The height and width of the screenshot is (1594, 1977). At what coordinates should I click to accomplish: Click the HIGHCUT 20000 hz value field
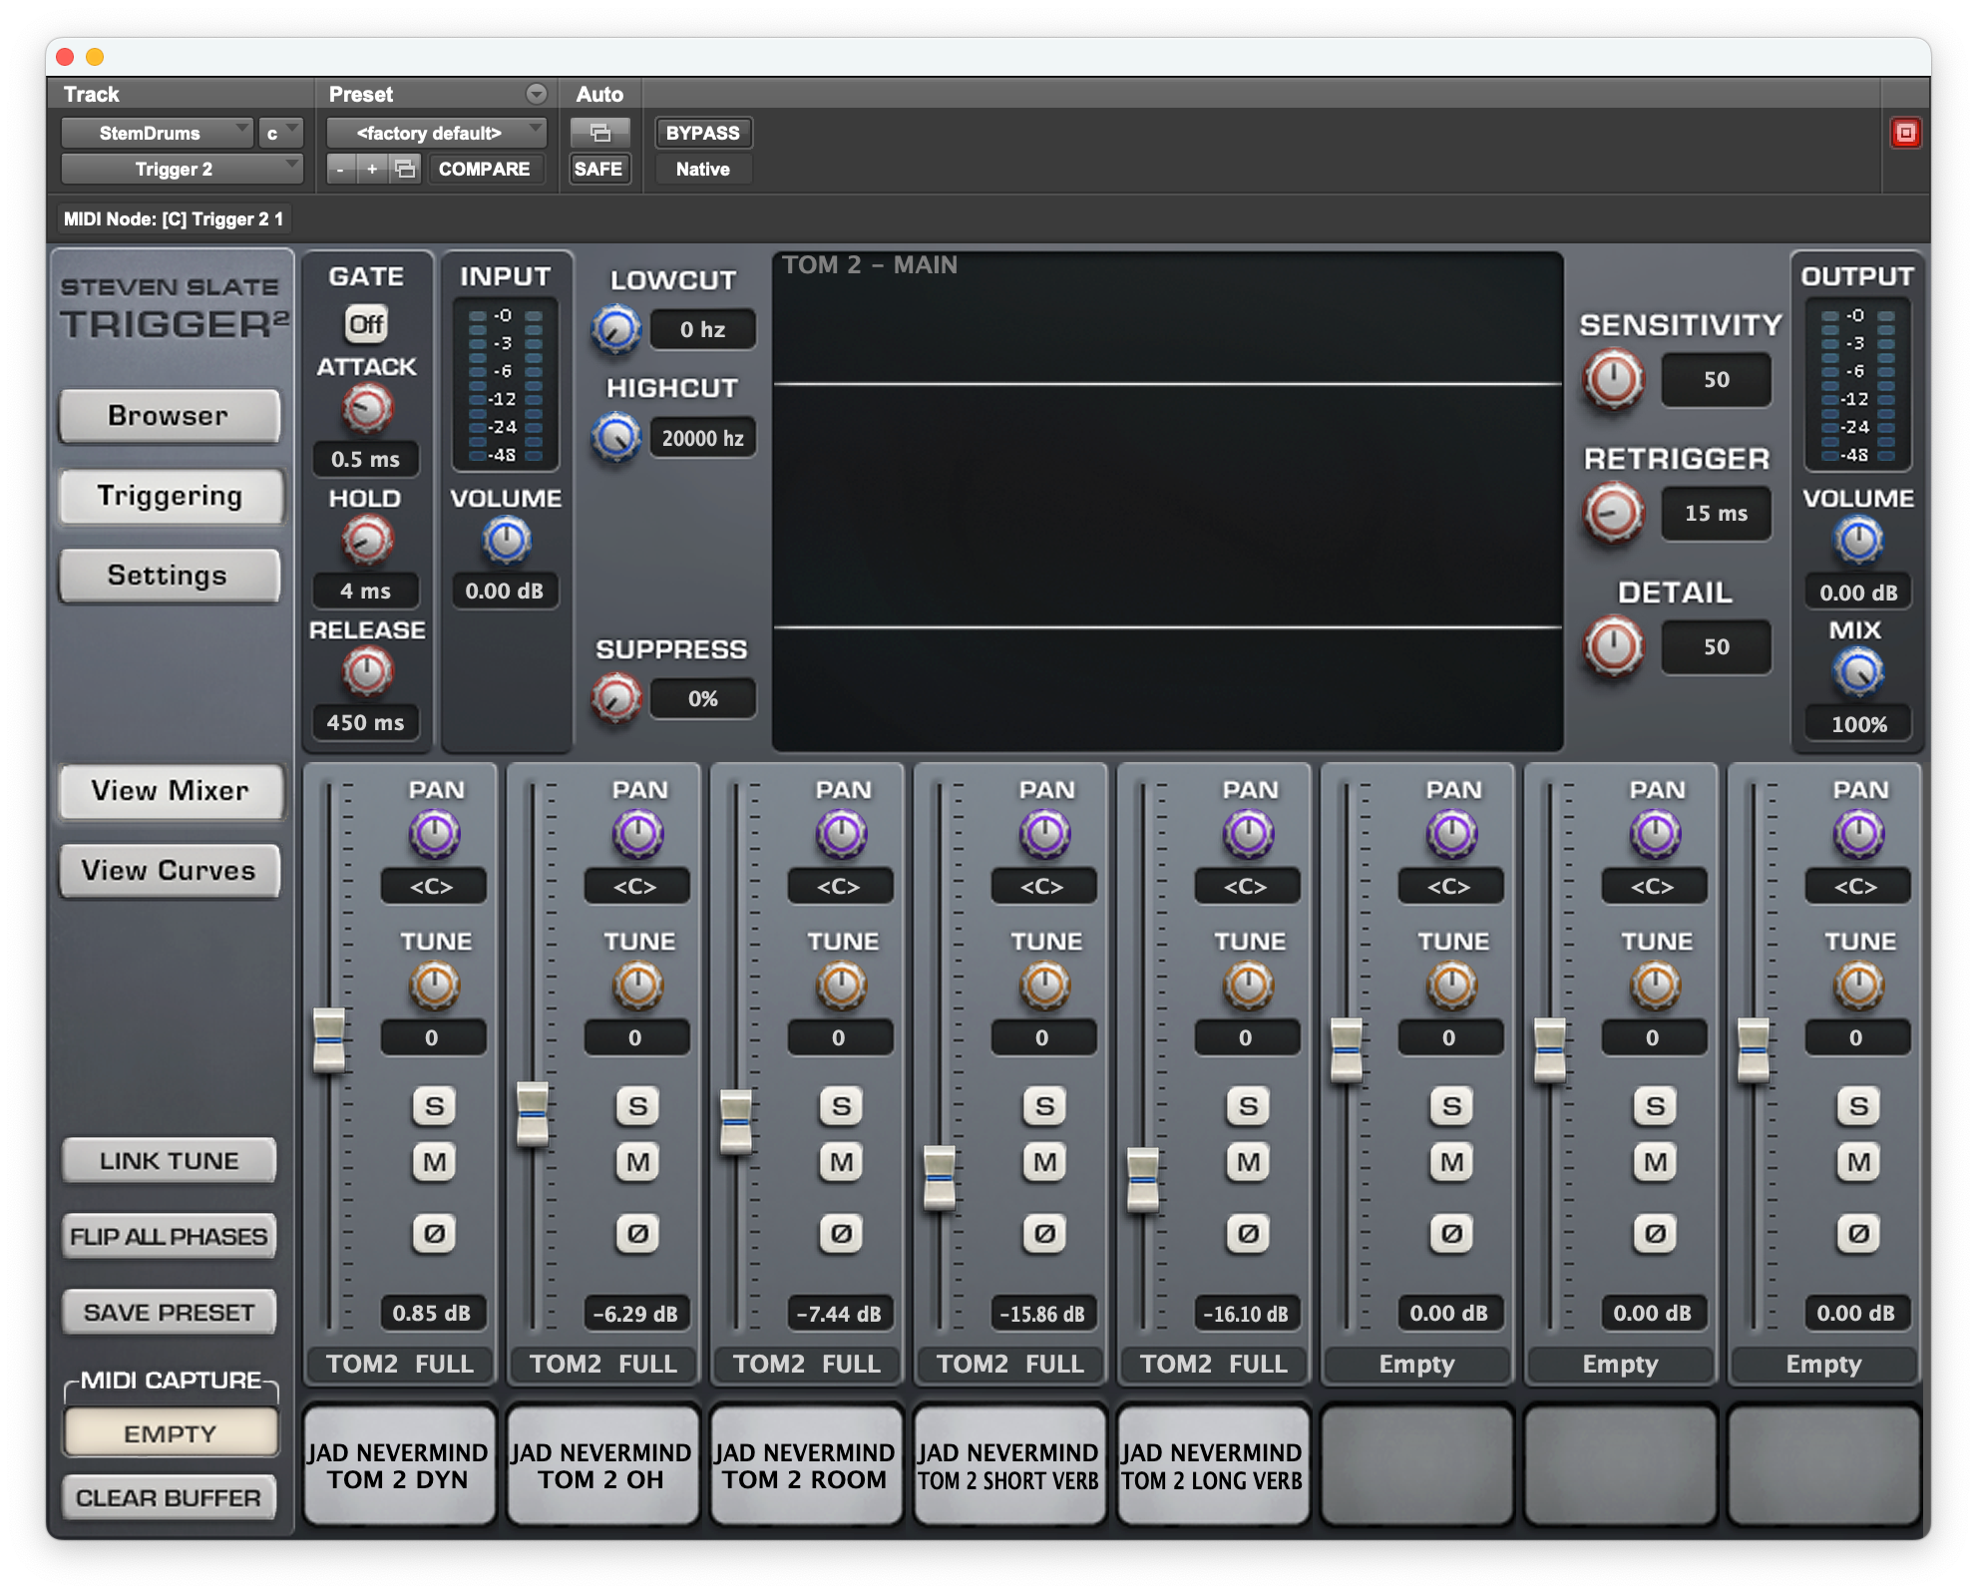[x=702, y=438]
